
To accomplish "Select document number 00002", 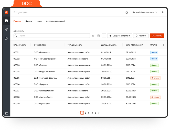I will (x=16, y=59).
